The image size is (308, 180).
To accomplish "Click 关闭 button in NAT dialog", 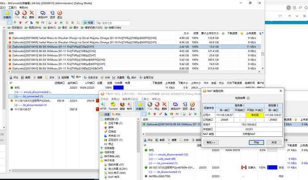I will click(x=274, y=143).
